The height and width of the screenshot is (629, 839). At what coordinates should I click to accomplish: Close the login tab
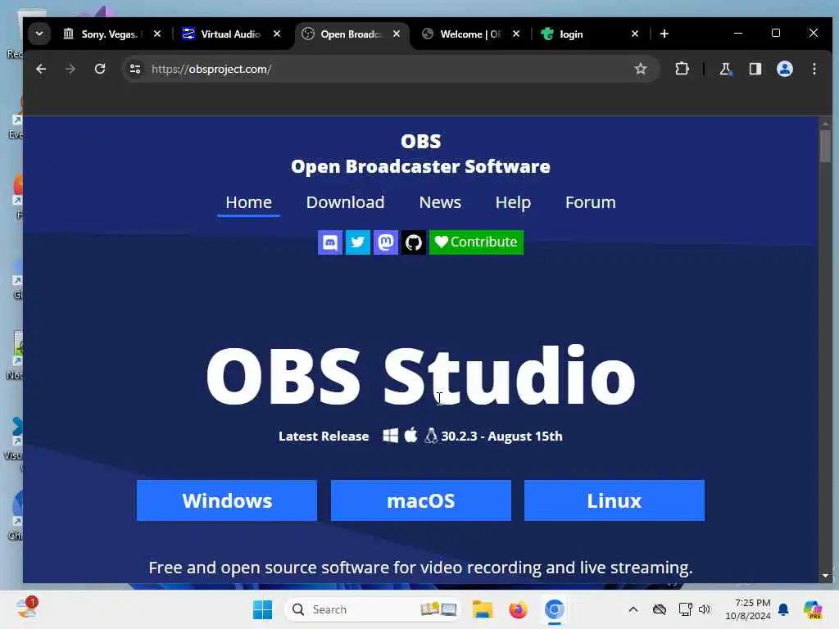click(635, 34)
